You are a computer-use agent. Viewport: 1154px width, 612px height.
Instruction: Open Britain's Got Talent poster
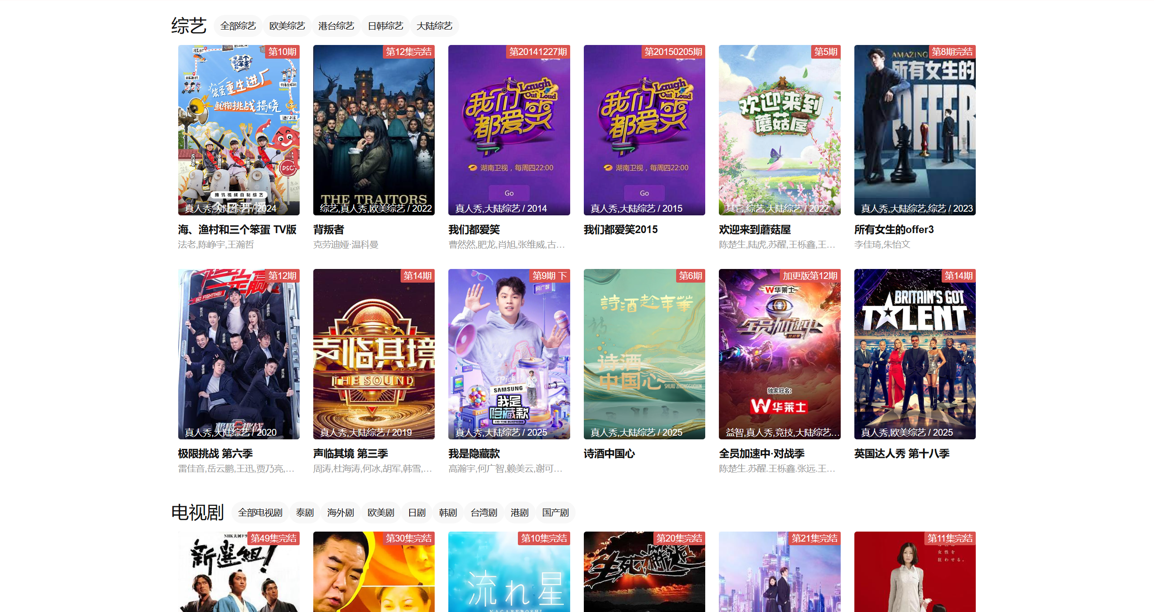click(914, 353)
